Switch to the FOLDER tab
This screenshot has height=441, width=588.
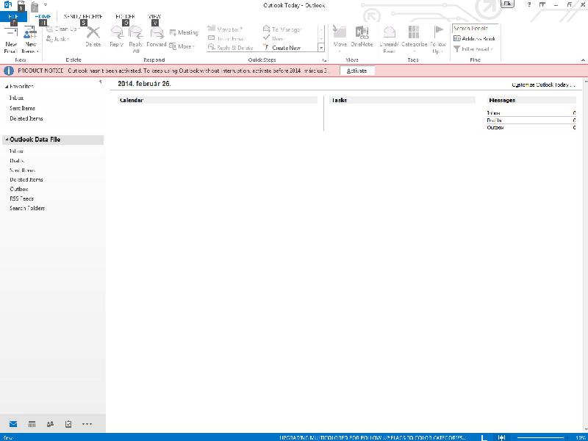click(125, 16)
